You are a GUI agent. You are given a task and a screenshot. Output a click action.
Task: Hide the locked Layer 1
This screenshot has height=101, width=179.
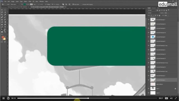point(149,89)
